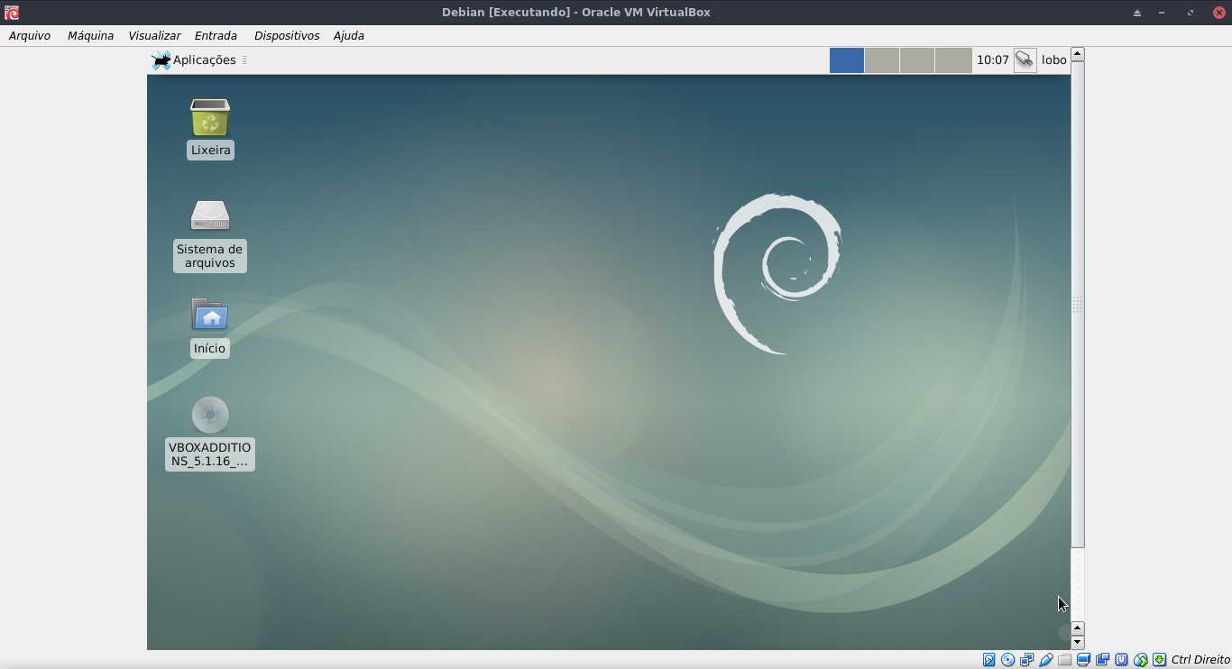Click the video capture indicator
This screenshot has width=1232, height=669.
tap(1103, 660)
